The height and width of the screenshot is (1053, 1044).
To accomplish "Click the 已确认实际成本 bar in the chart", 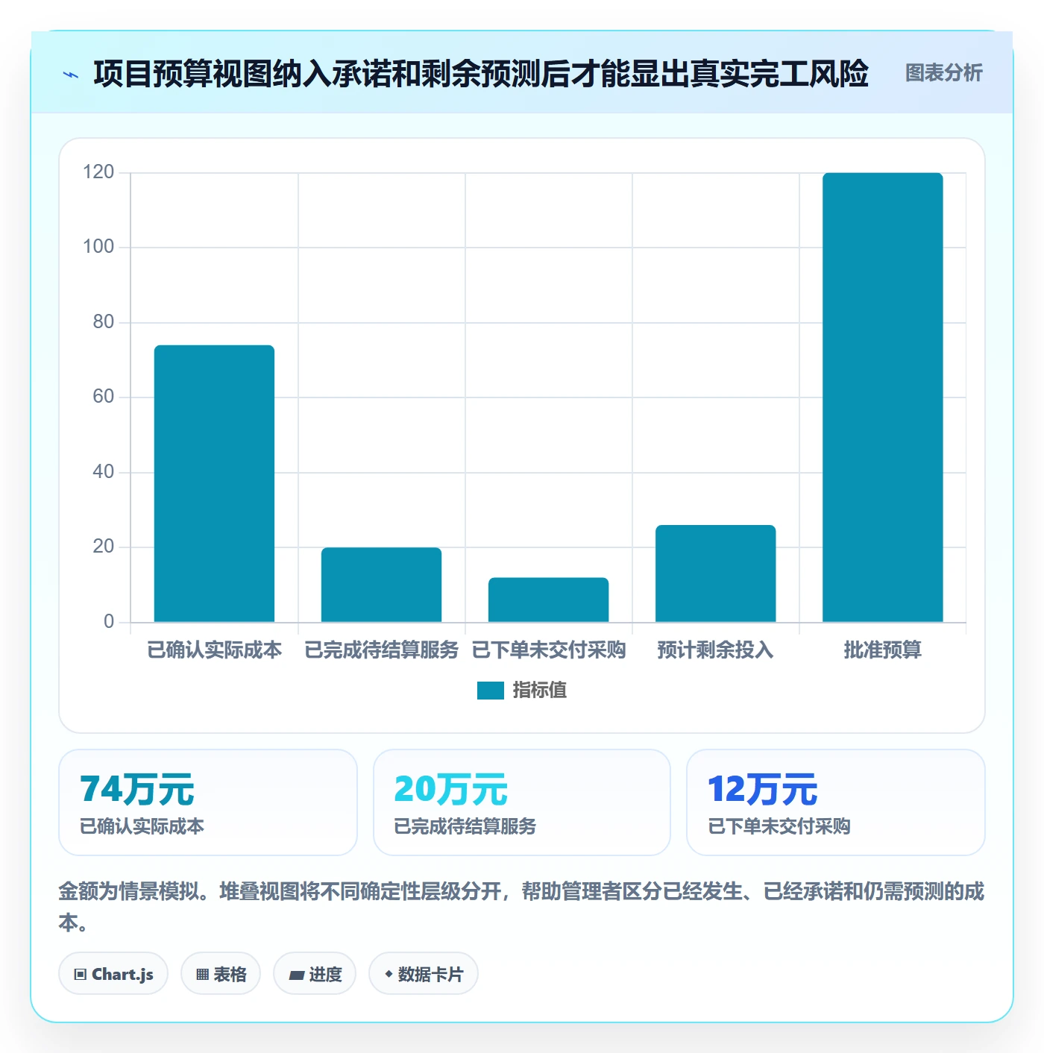I will 215,483.
